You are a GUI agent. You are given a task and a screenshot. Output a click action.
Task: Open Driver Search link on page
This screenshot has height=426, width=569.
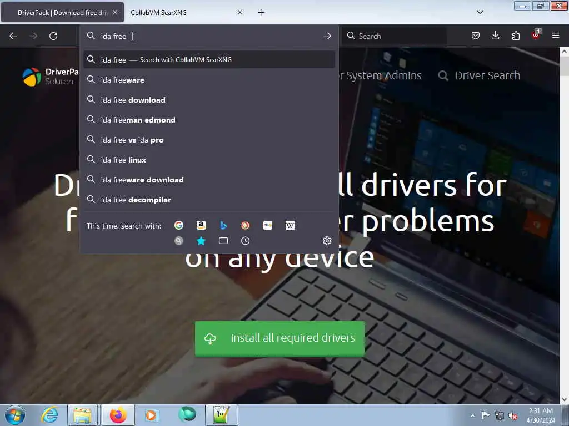click(x=479, y=75)
